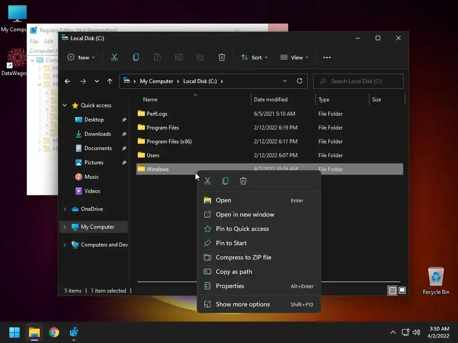Expand OneDrive in the navigation pane
This screenshot has width=458, height=343.
pos(64,209)
